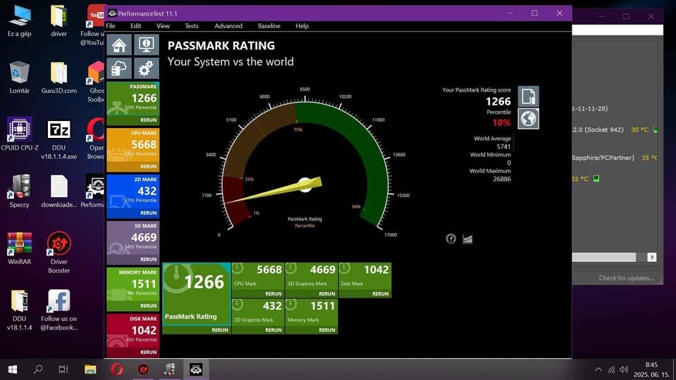Launch CPUID CPU-Z from desktop
The width and height of the screenshot is (676, 380).
coord(20,134)
